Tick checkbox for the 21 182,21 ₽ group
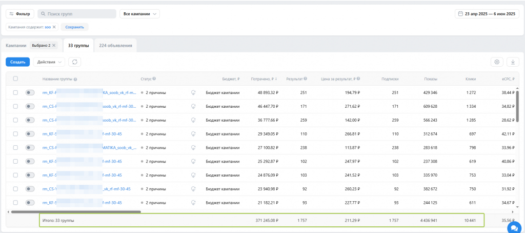Screen dimensions: 525x233 coord(15,203)
